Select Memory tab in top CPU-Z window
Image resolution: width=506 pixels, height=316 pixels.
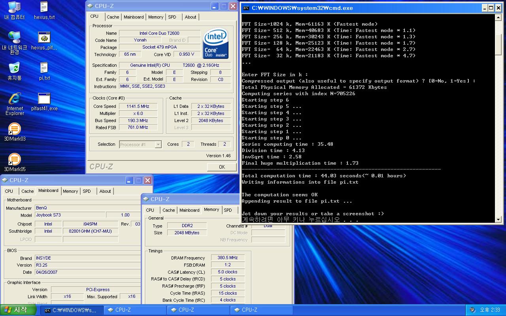coord(156,17)
